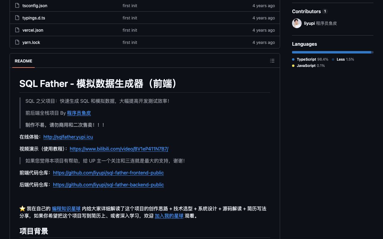Open the sqlfather.yupi.icu demo link
Image resolution: width=383 pixels, height=239 pixels.
click(x=68, y=137)
